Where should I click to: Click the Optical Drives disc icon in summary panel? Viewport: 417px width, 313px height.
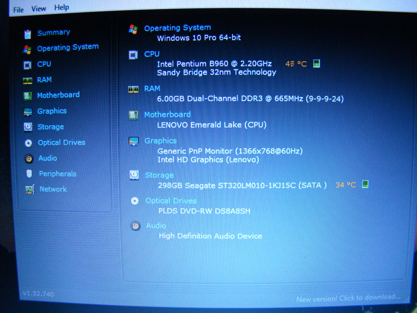(x=135, y=201)
